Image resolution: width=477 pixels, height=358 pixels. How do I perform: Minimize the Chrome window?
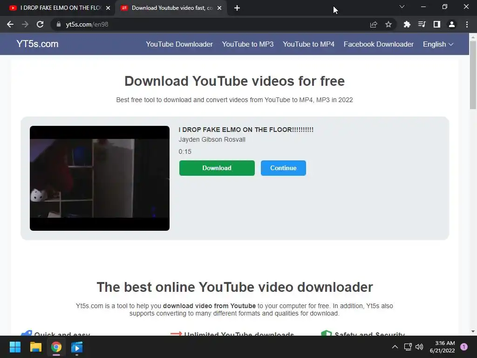[x=423, y=7]
